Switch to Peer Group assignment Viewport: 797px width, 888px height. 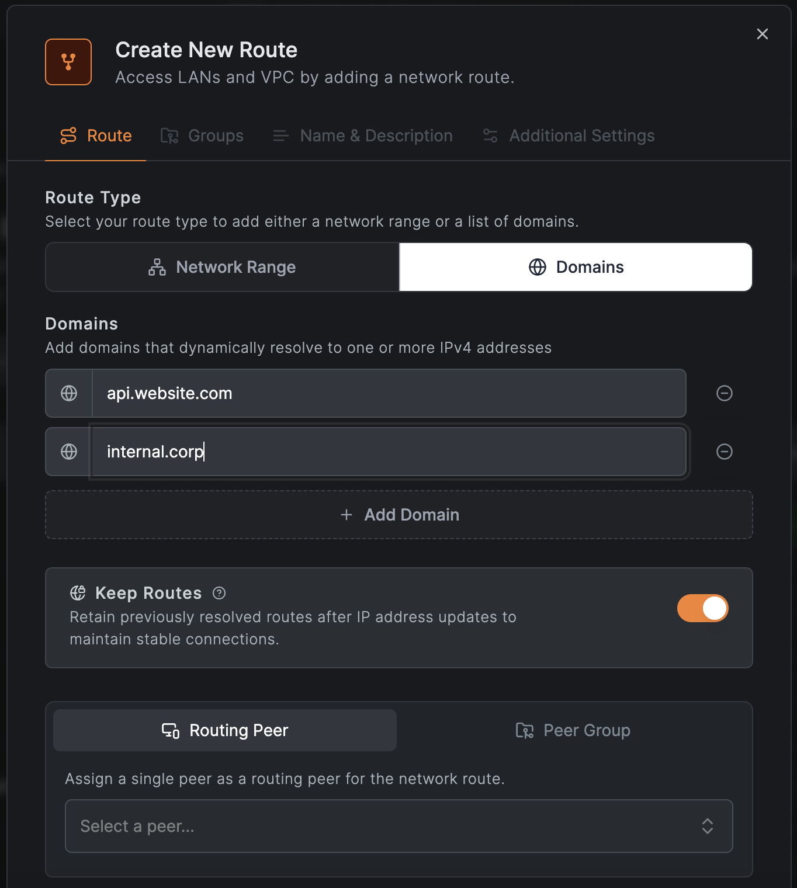(573, 730)
